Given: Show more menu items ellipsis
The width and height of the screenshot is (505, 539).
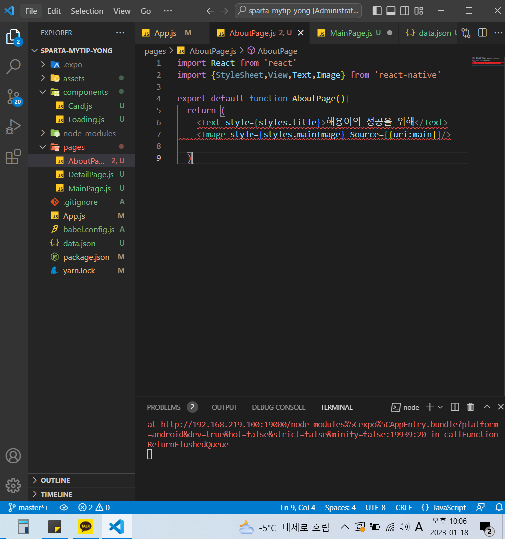Looking at the screenshot, I should [168, 11].
